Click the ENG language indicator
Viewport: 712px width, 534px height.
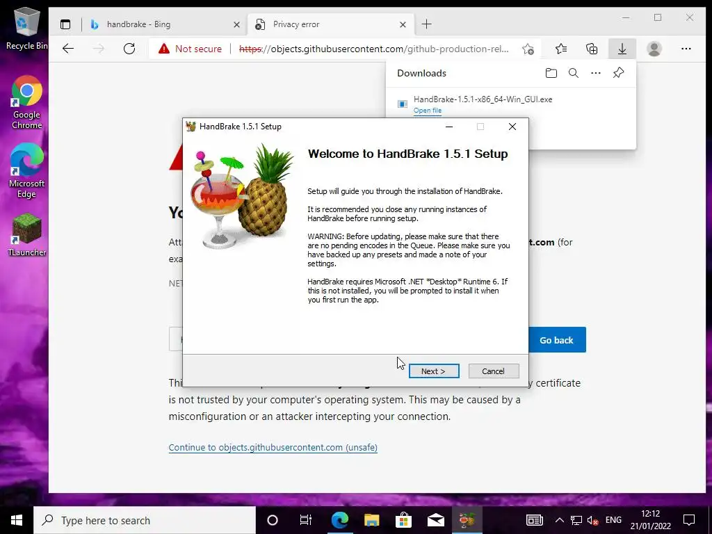[x=613, y=520]
